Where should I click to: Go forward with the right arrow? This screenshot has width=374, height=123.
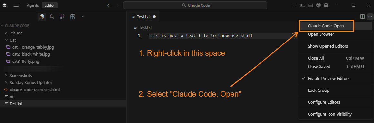coord(117,5)
